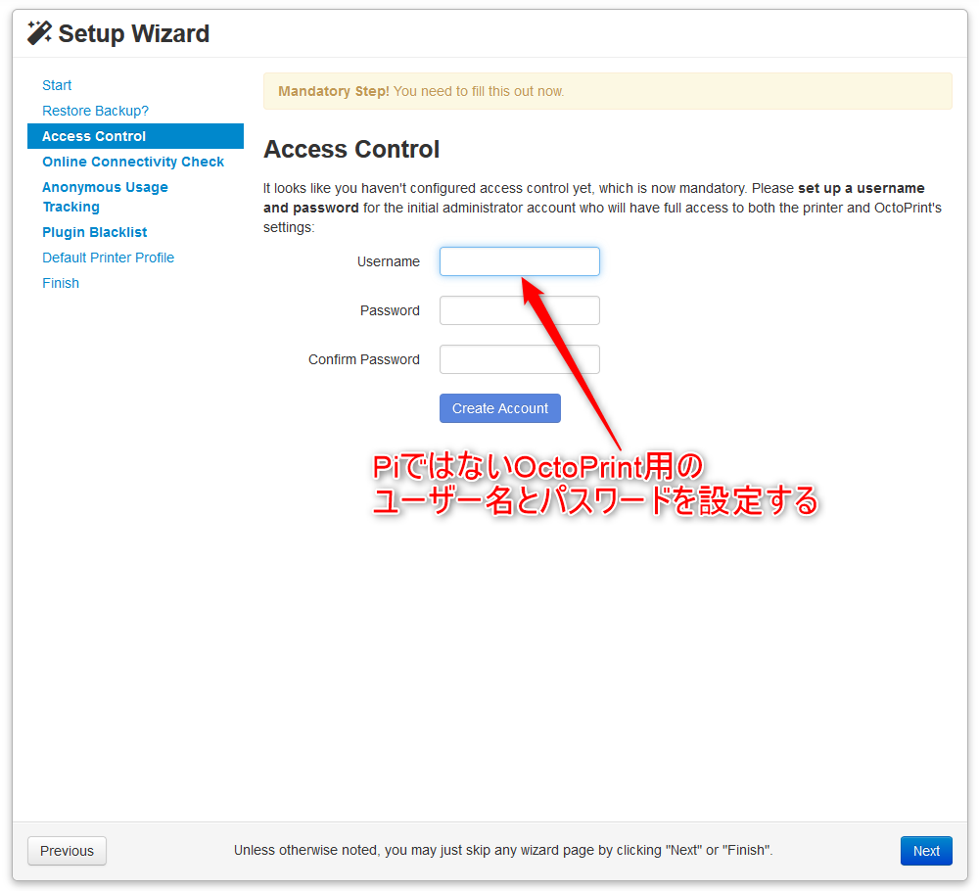The width and height of the screenshot is (979, 891).
Task: Open Anonymous Usage Tracking step
Action: [x=105, y=197]
